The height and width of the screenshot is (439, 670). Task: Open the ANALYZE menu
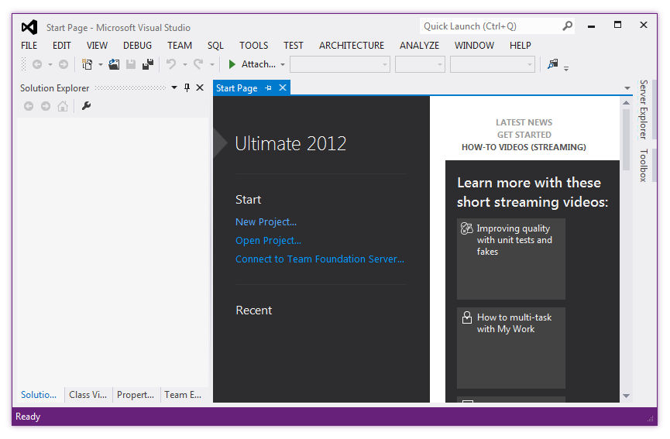tap(419, 45)
